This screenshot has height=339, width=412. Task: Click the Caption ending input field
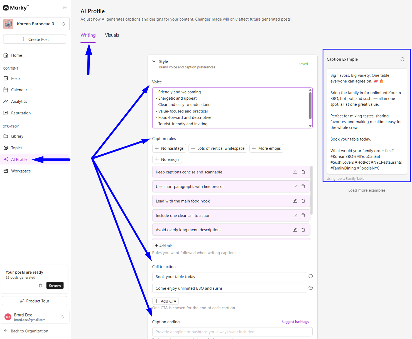point(232,332)
